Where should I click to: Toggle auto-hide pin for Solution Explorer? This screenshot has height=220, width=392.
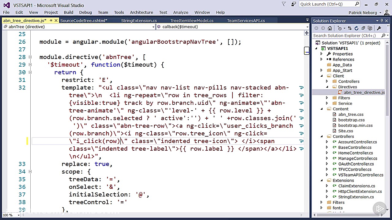pyautogui.click(x=382, y=21)
